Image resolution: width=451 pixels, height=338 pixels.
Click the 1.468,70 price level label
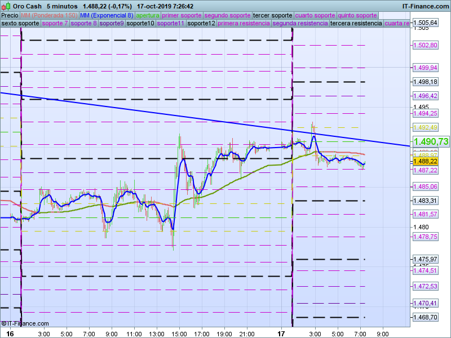click(426, 317)
